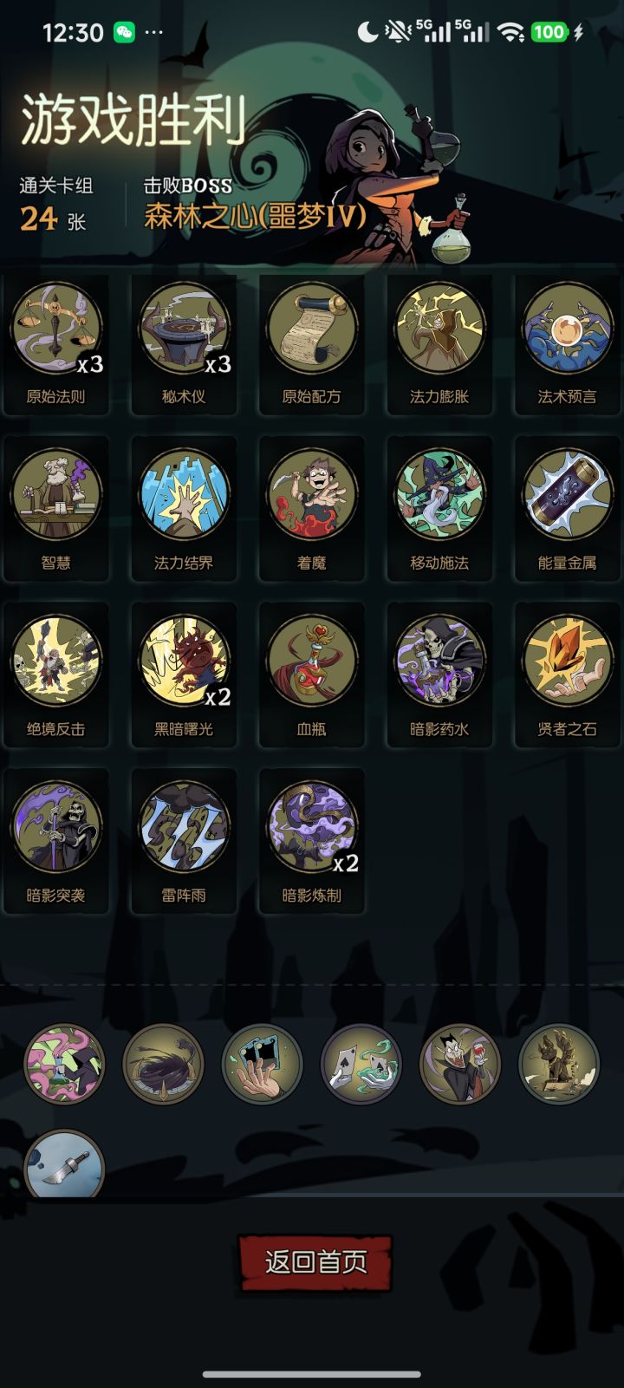This screenshot has width=624, height=1388.
Task: Open the 暗影药水 card
Action: tap(439, 675)
